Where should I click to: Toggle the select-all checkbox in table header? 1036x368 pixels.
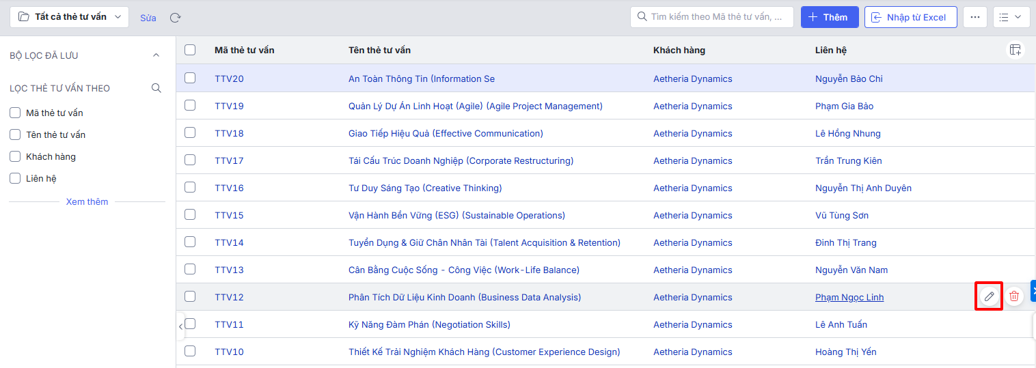pyautogui.click(x=190, y=50)
